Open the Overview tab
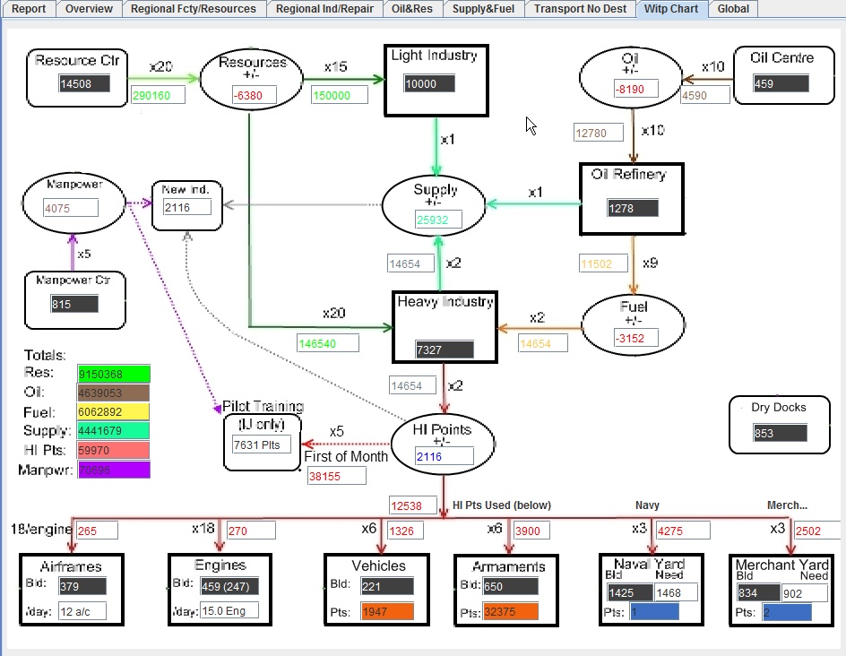The image size is (846, 656). click(89, 9)
